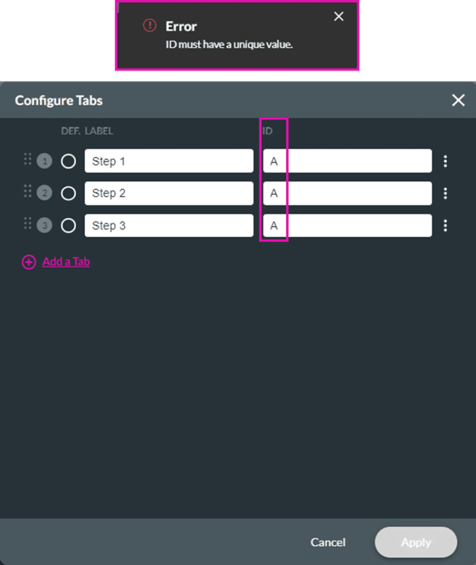The height and width of the screenshot is (565, 476).
Task: Dismiss the Error notification with its X
Action: (x=339, y=17)
